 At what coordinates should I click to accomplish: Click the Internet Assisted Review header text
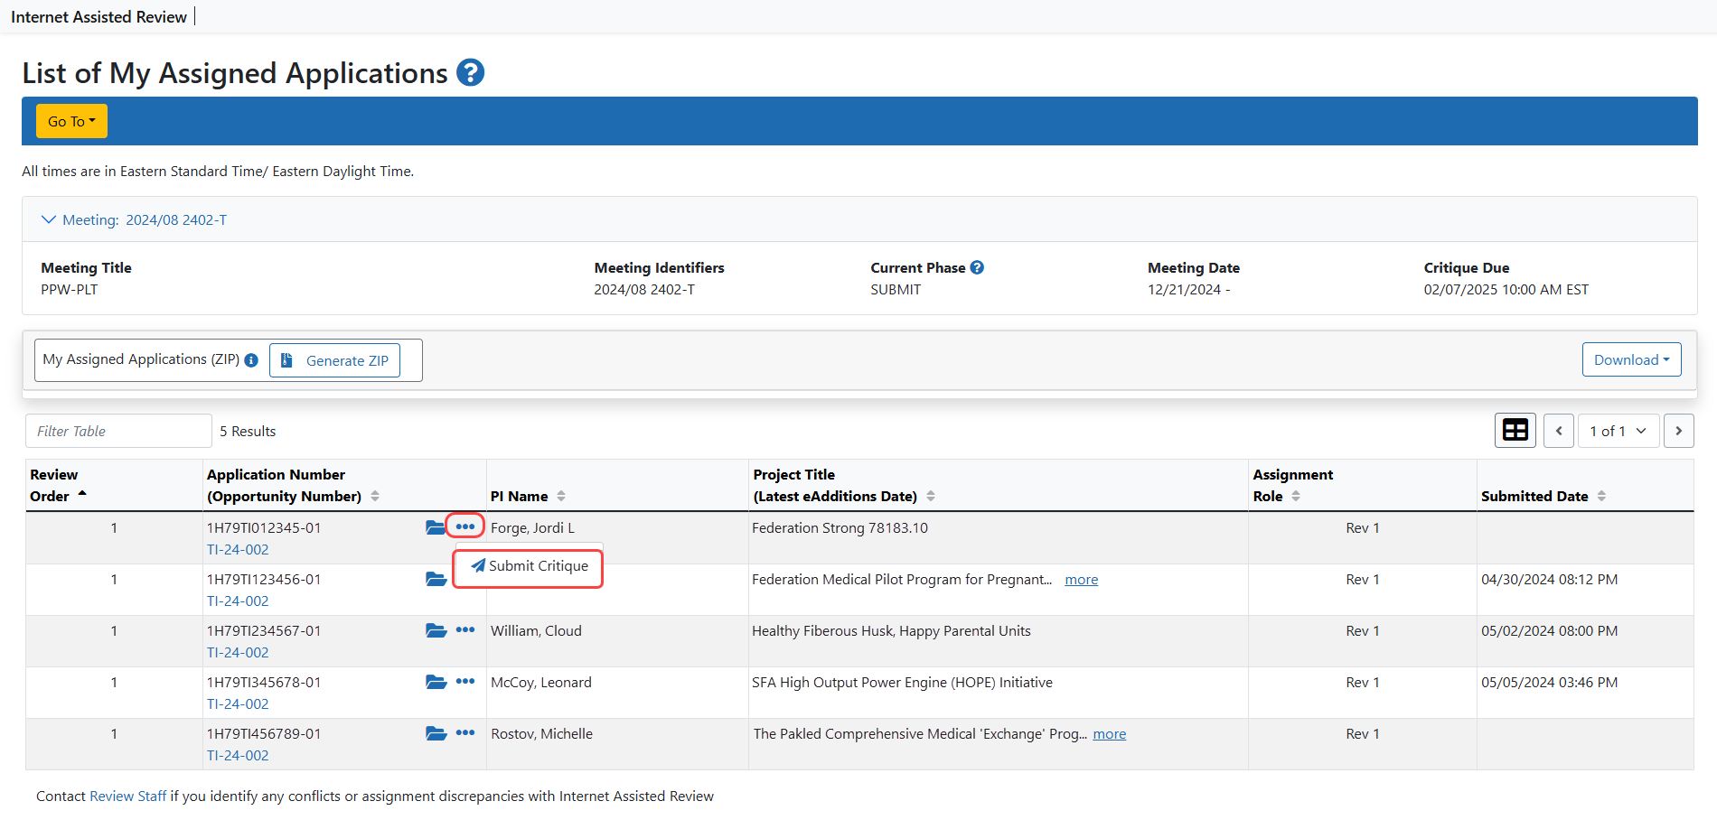point(99,16)
